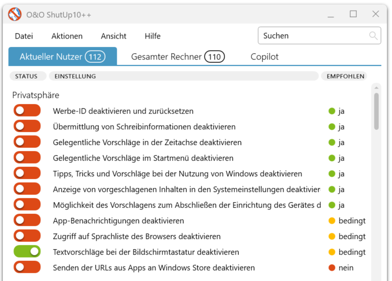This screenshot has width=392, height=281.
Task: Toggle Werbe-ID deaktivieren und zurücksetzen
Action: tap(27, 111)
